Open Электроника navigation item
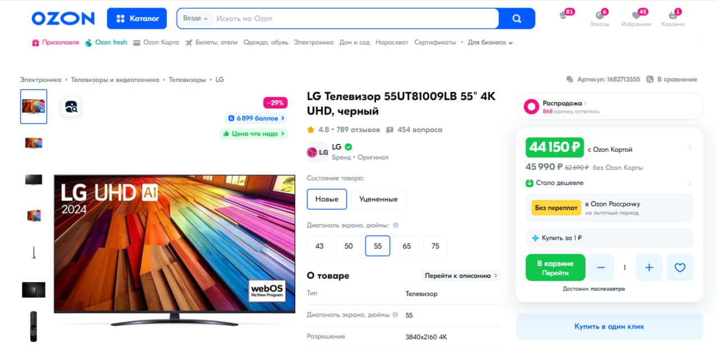 coord(313,43)
